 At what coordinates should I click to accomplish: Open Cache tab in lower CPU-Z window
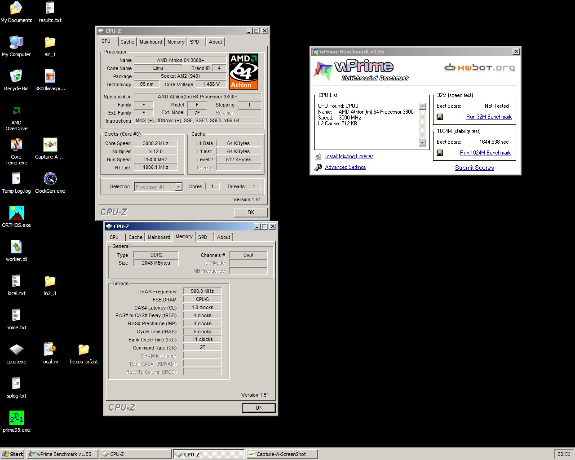click(x=135, y=237)
